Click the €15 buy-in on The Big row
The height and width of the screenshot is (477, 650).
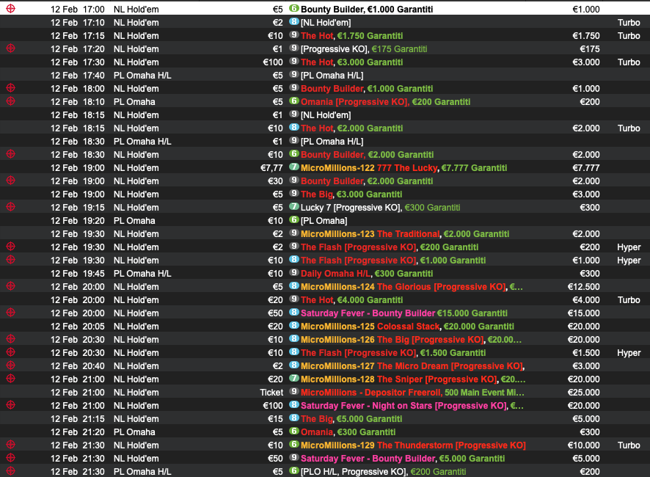(x=275, y=419)
